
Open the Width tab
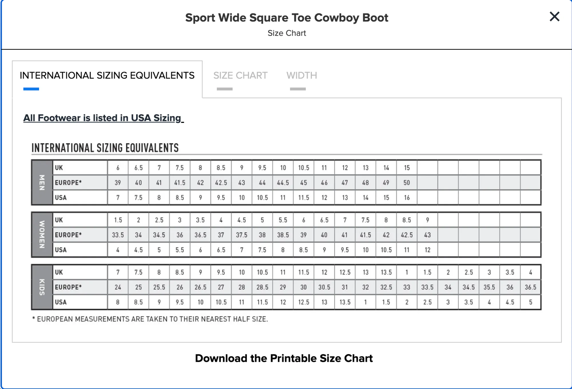tap(301, 75)
